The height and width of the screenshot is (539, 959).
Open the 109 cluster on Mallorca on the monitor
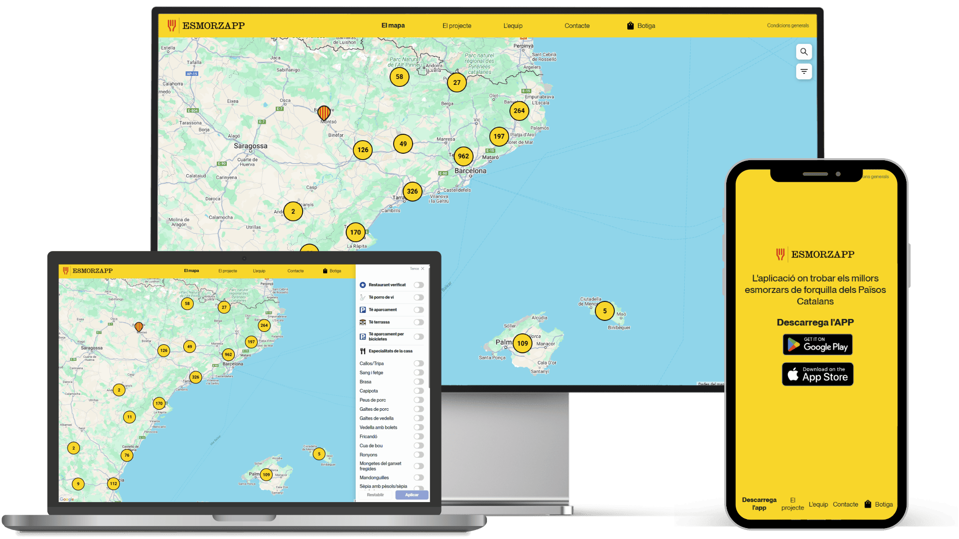522,343
